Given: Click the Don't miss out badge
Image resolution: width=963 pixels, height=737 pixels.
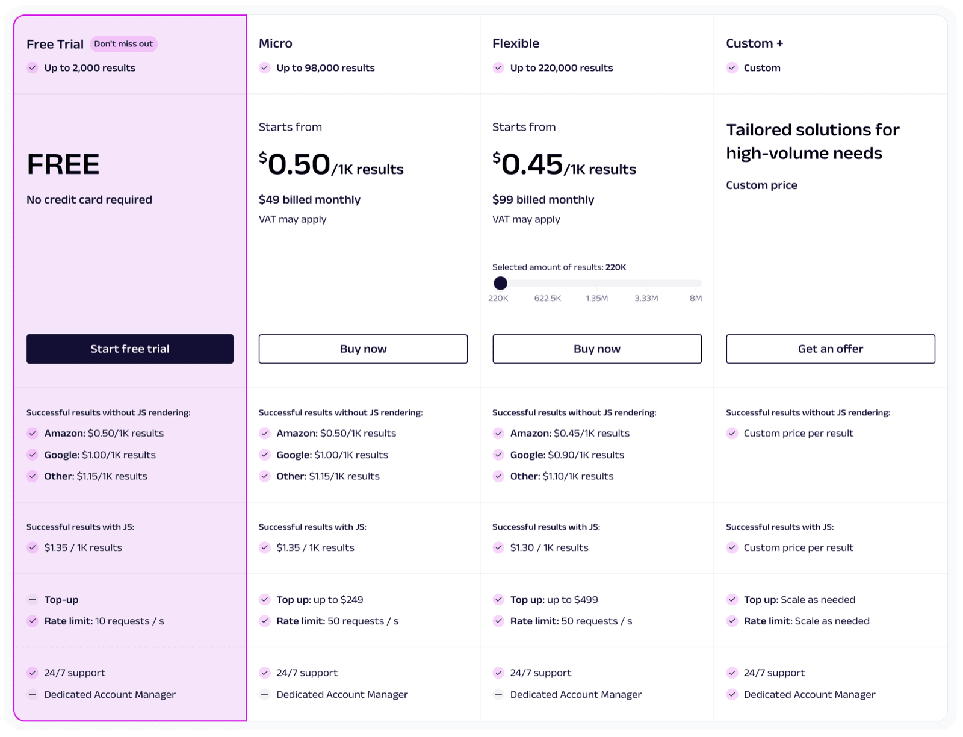Looking at the screenshot, I should 123,44.
